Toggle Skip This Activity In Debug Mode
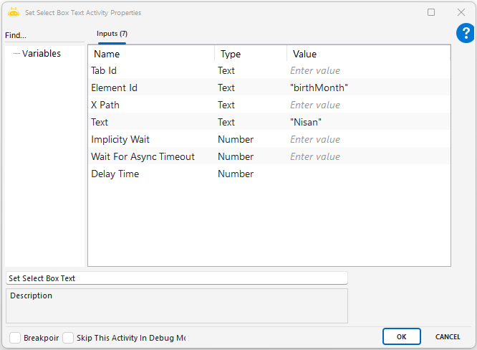Image resolution: width=477 pixels, height=350 pixels. click(68, 337)
